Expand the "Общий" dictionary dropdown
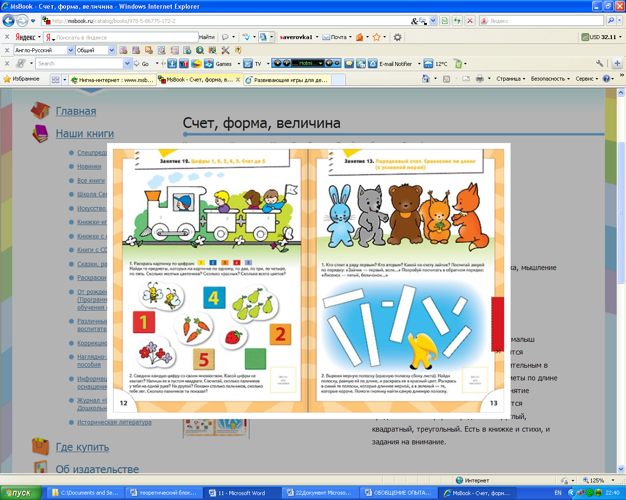This screenshot has height=500, width=626. tap(112, 50)
